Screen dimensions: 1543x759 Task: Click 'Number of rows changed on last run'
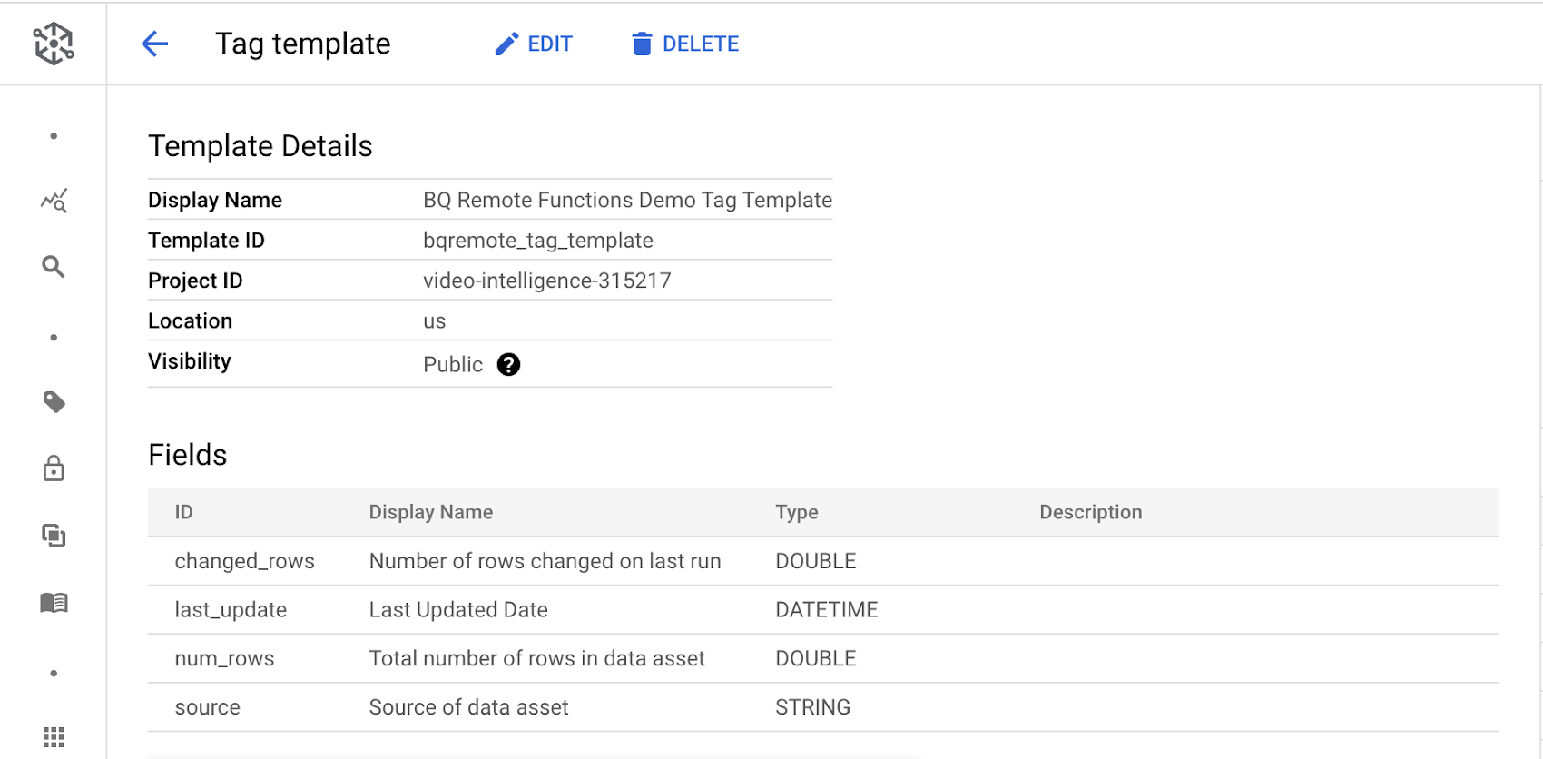(545, 561)
